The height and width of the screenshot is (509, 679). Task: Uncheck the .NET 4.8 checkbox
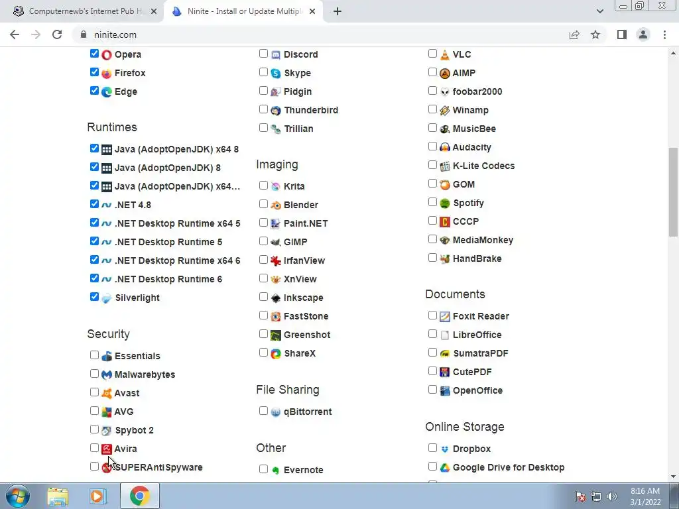(94, 204)
